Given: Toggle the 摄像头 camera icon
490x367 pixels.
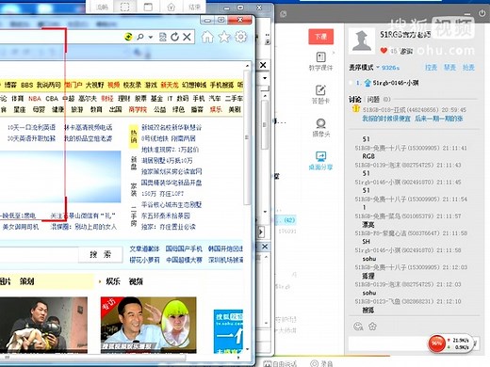Looking at the screenshot, I should (320, 128).
